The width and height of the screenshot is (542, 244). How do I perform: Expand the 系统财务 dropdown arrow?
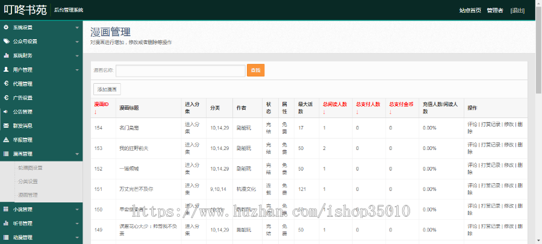pyautogui.click(x=77, y=55)
